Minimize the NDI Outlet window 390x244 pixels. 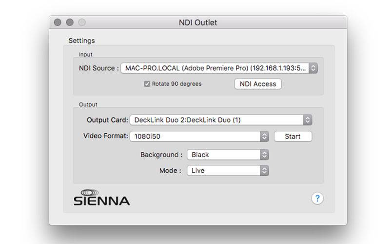pos(70,22)
